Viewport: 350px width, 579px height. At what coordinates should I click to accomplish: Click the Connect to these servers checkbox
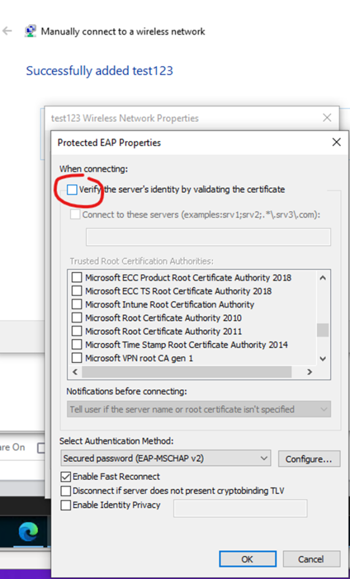click(x=75, y=214)
